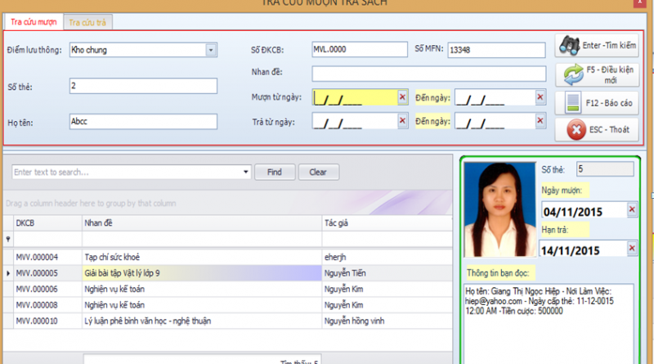Open the Tra cứu trả tab
This screenshot has width=654, height=364.
click(87, 23)
